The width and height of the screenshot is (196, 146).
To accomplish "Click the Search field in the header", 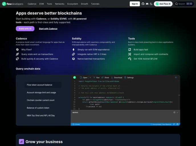I will click(x=184, y=4).
